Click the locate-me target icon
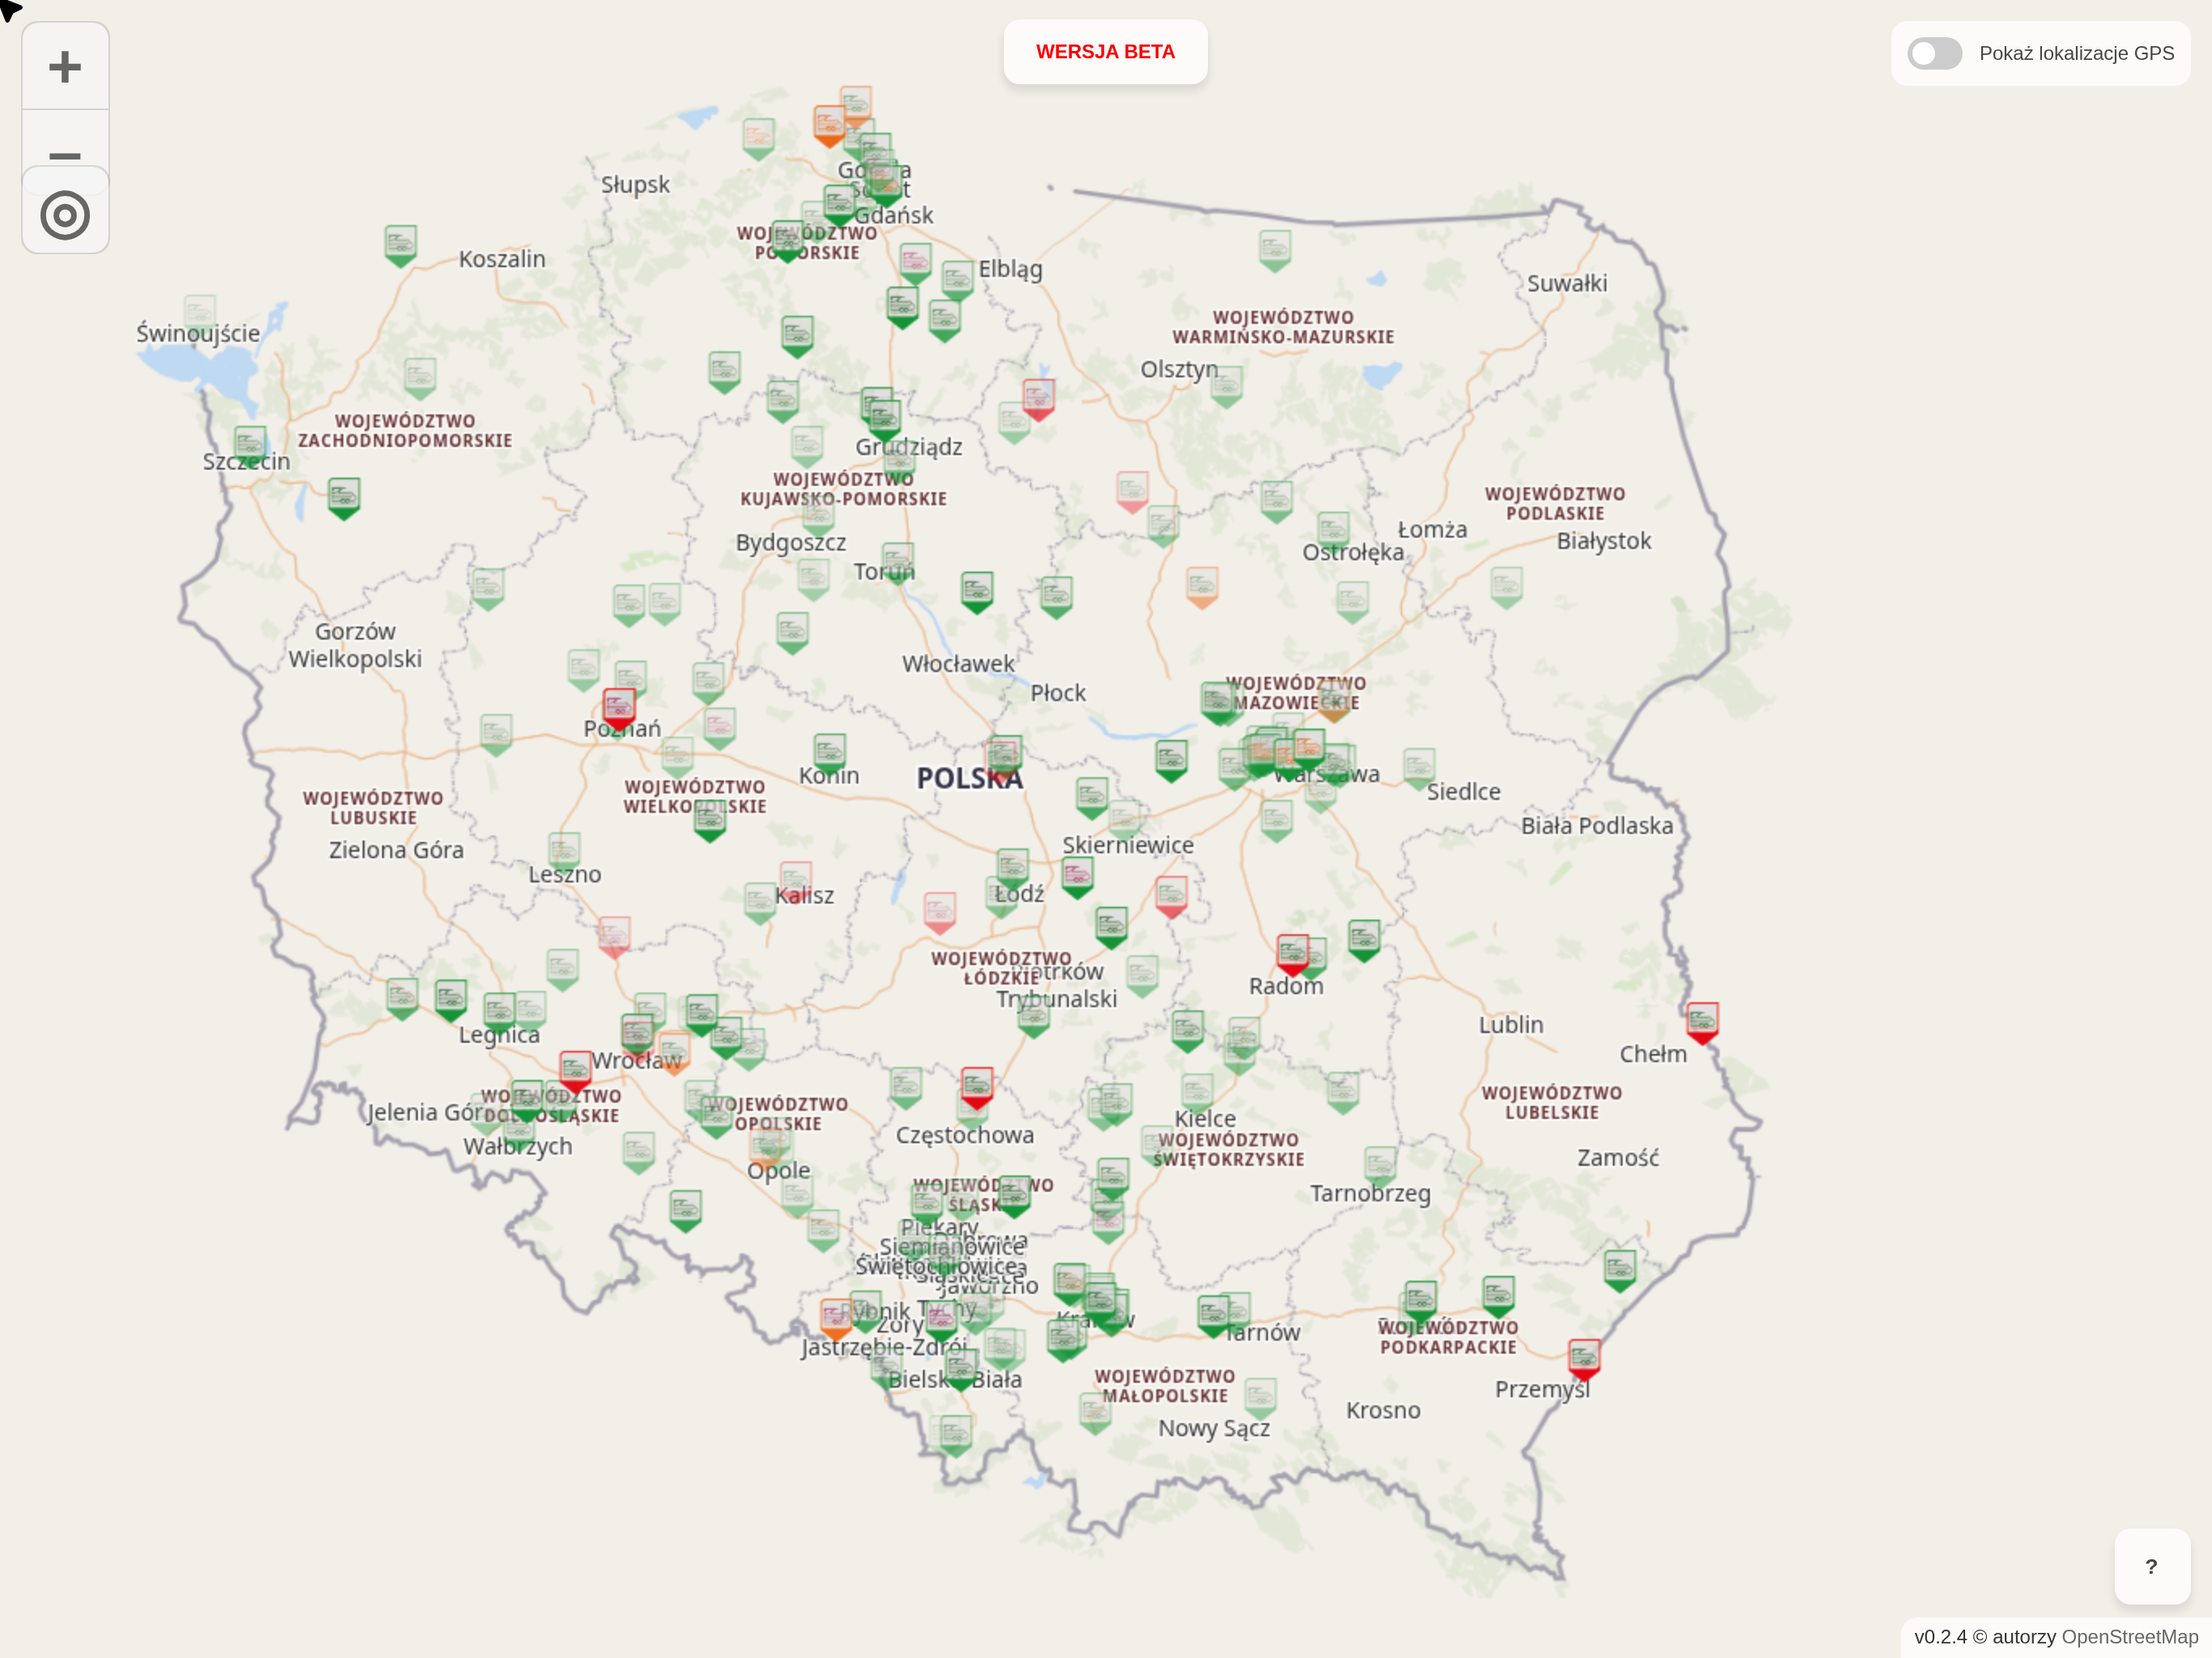The image size is (2212, 1658). pyautogui.click(x=65, y=215)
